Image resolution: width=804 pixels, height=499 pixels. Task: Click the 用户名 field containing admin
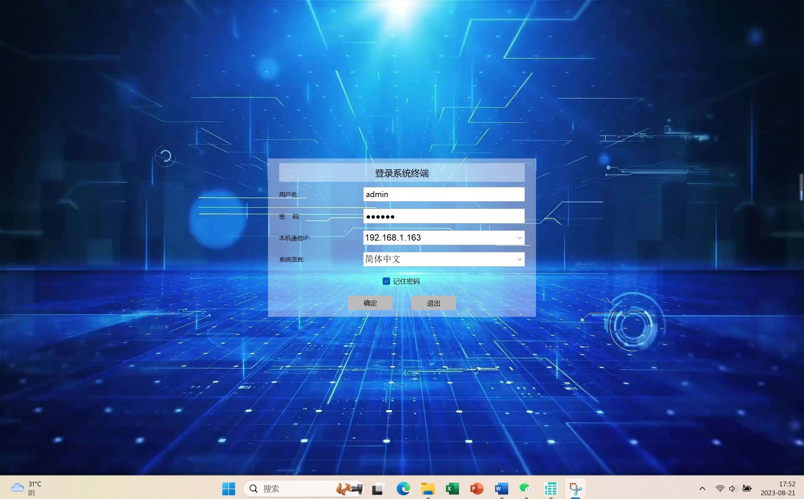click(x=444, y=194)
